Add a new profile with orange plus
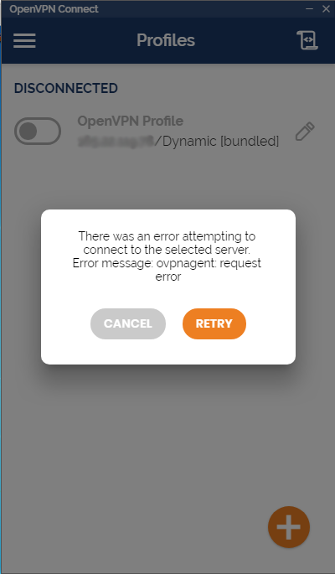The image size is (335, 574). tap(289, 527)
